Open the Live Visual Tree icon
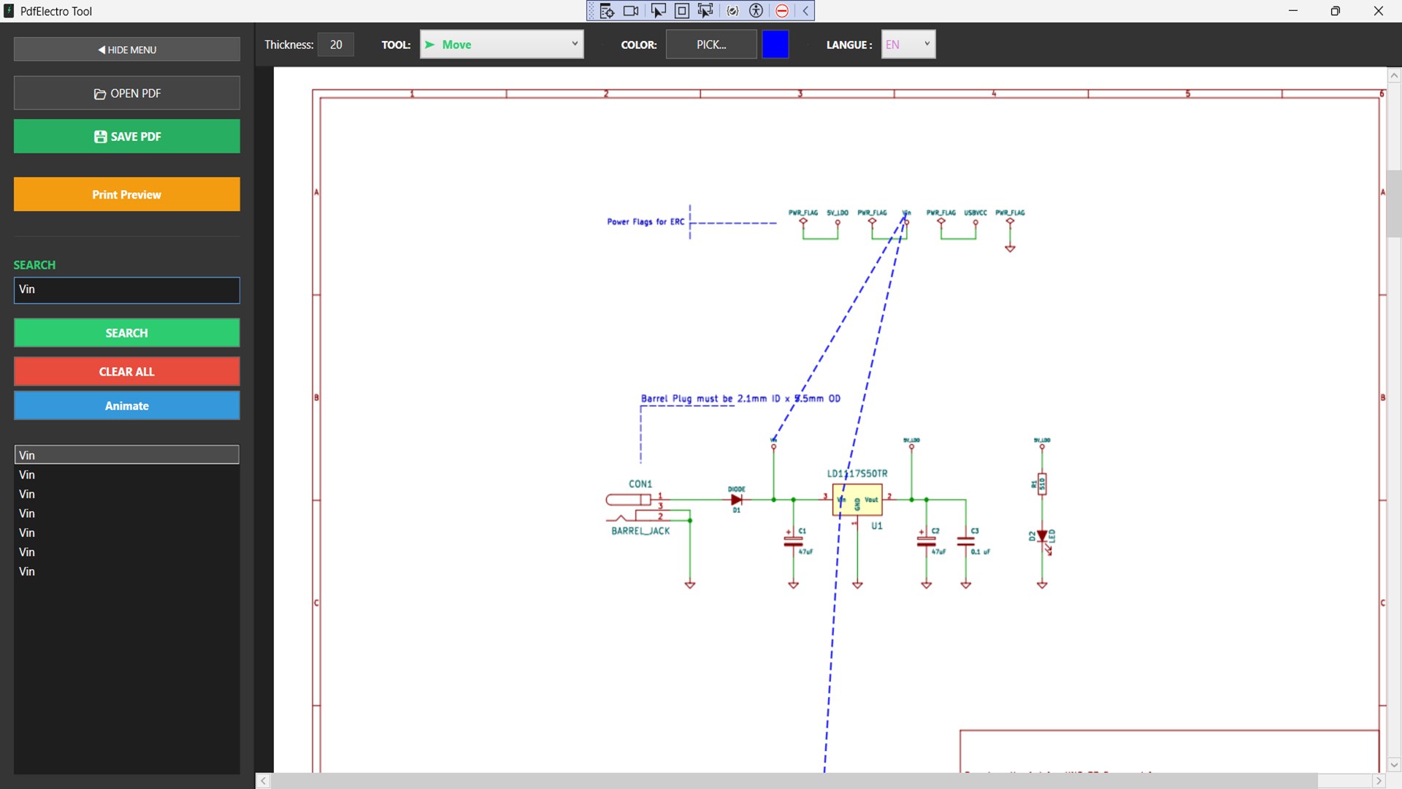The width and height of the screenshot is (1402, 789). 607,11
